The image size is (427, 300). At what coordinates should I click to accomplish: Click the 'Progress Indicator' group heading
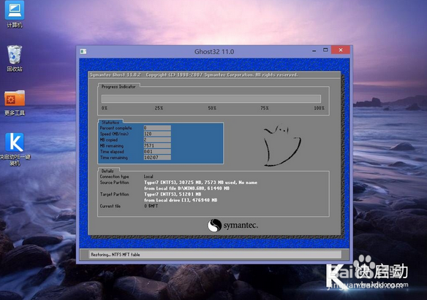tap(118, 86)
